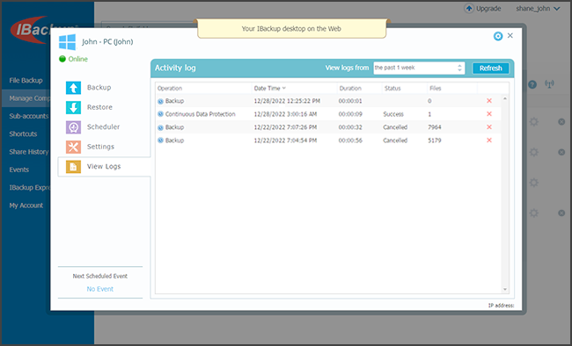Open My Account in left sidebar
Viewport: 572px width, 346px height.
coord(26,205)
